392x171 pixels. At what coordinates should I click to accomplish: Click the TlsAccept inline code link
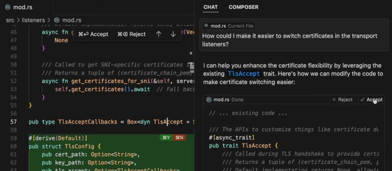click(244, 74)
